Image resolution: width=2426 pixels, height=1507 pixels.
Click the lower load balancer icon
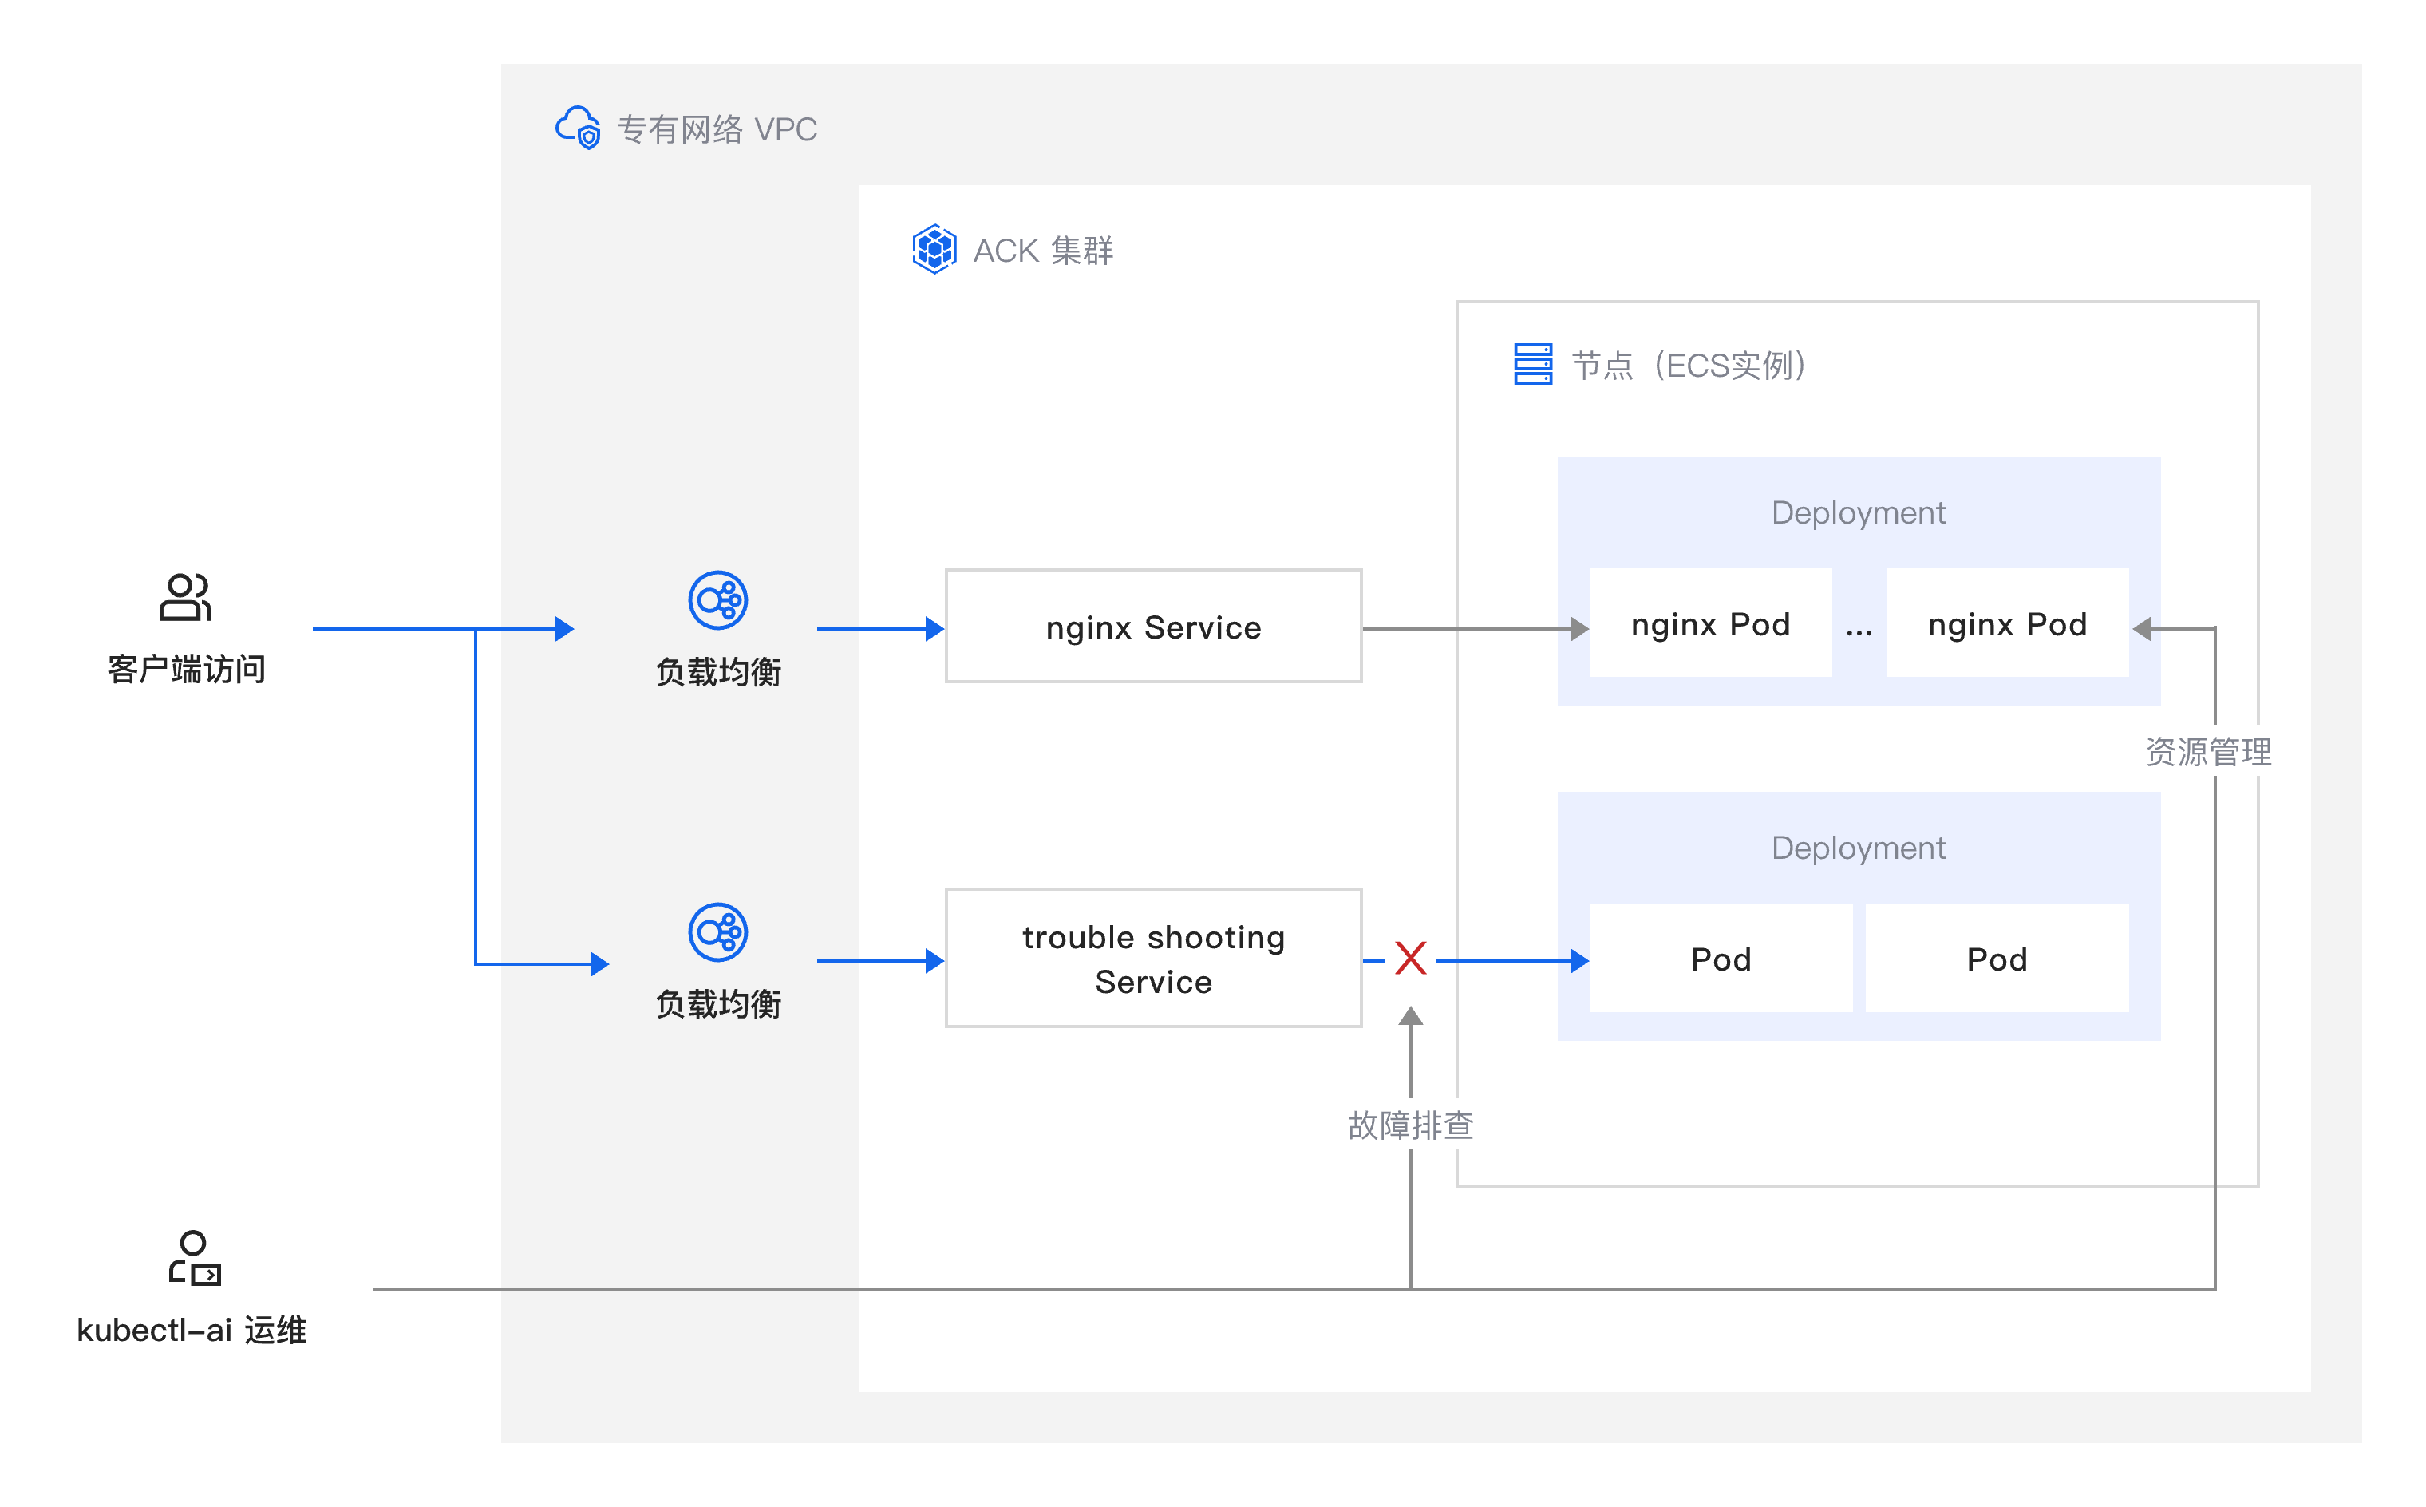(x=717, y=933)
